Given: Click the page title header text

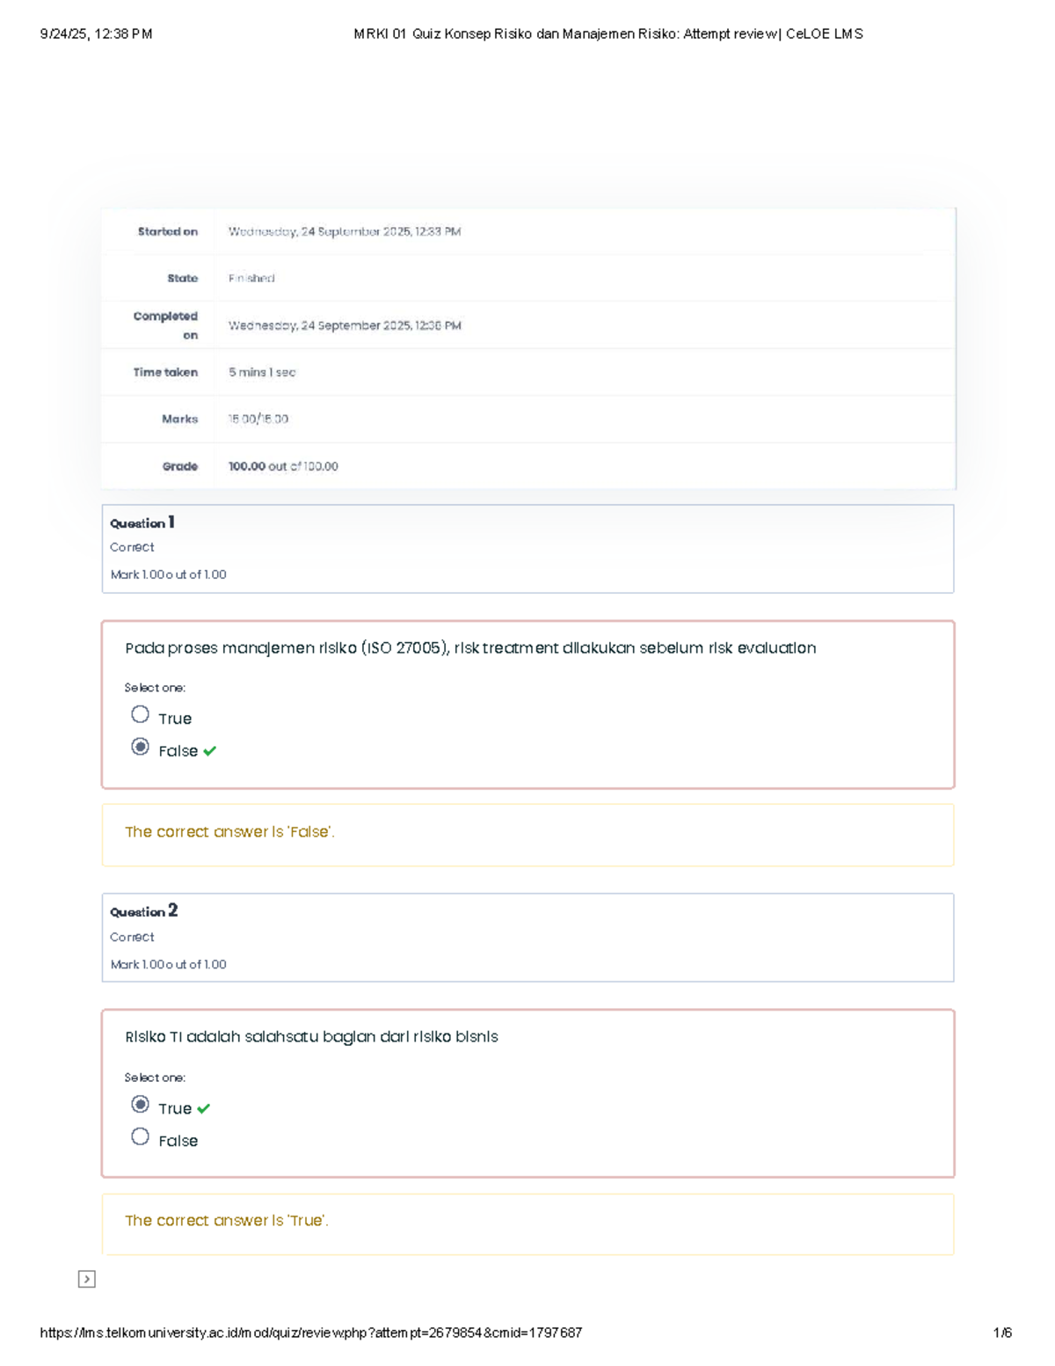Looking at the screenshot, I should tap(608, 34).
